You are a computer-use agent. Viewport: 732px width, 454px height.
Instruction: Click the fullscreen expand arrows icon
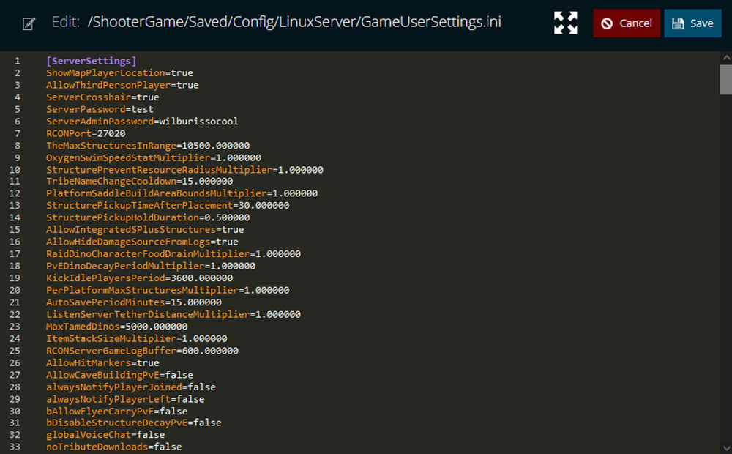(565, 23)
